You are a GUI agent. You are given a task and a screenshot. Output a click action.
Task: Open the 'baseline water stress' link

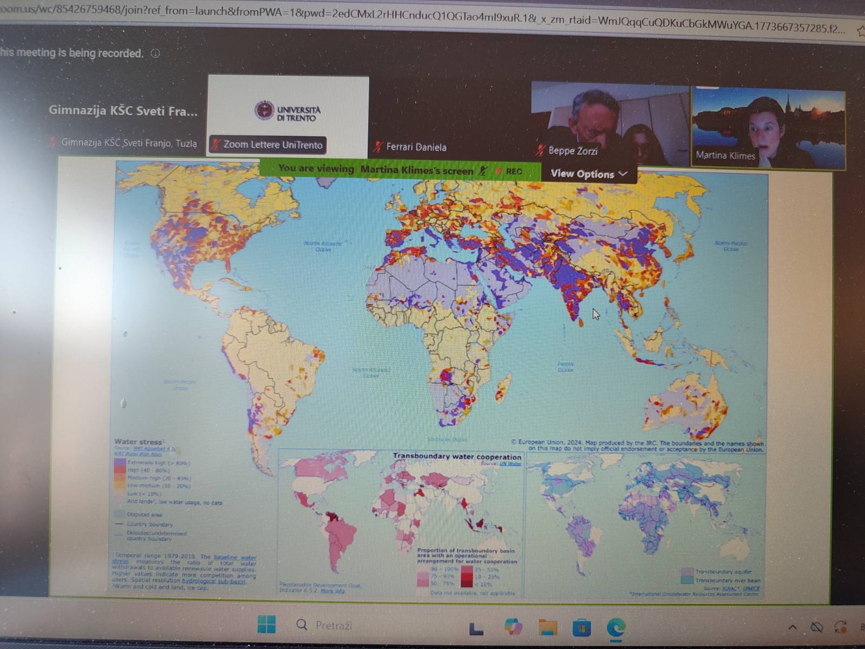(235, 557)
